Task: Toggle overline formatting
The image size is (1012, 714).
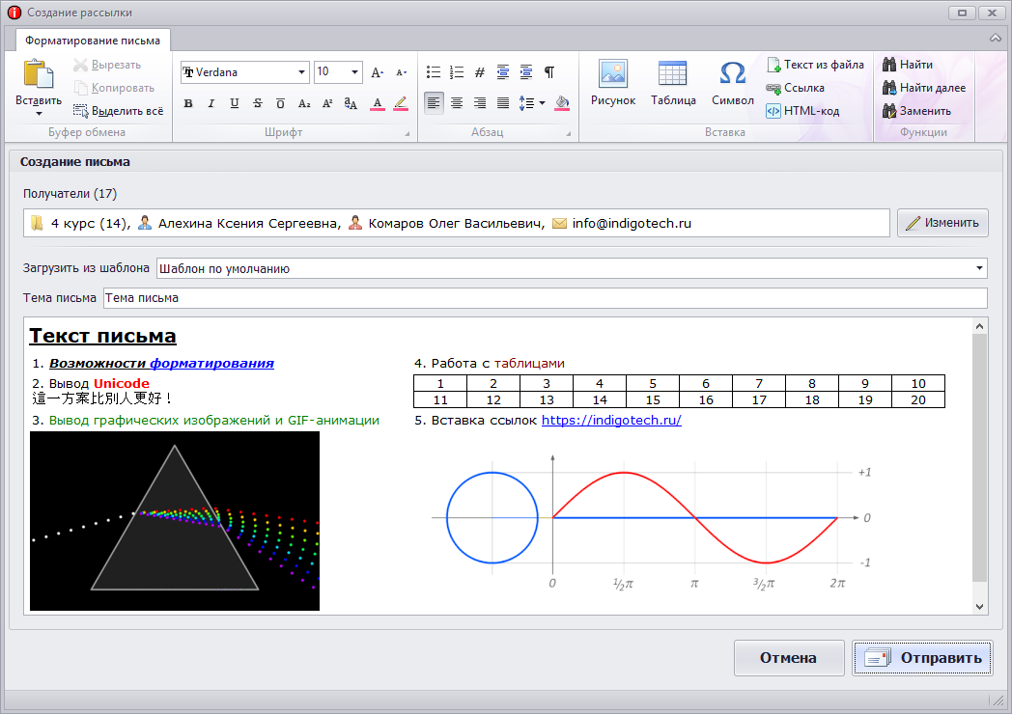Action: (x=281, y=103)
